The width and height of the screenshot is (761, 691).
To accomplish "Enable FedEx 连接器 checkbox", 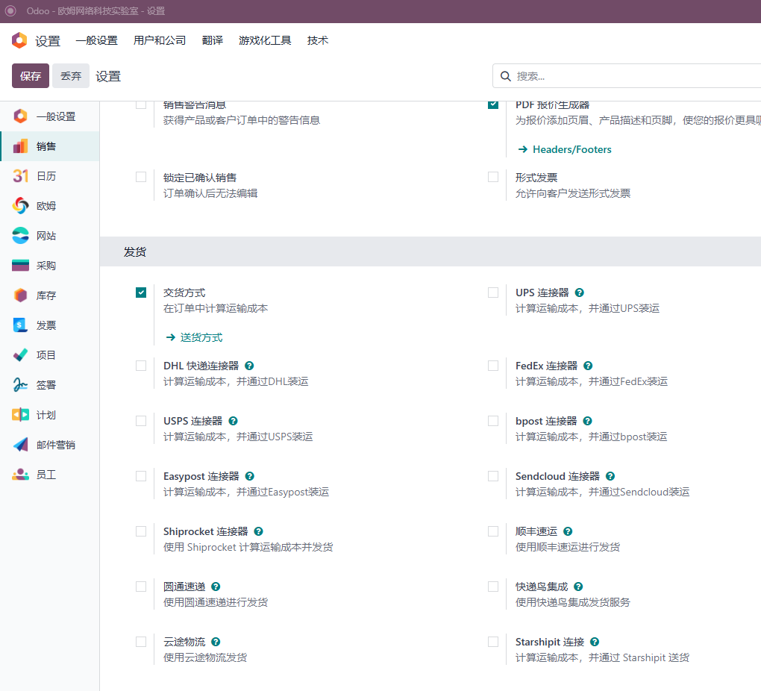I will (x=493, y=366).
